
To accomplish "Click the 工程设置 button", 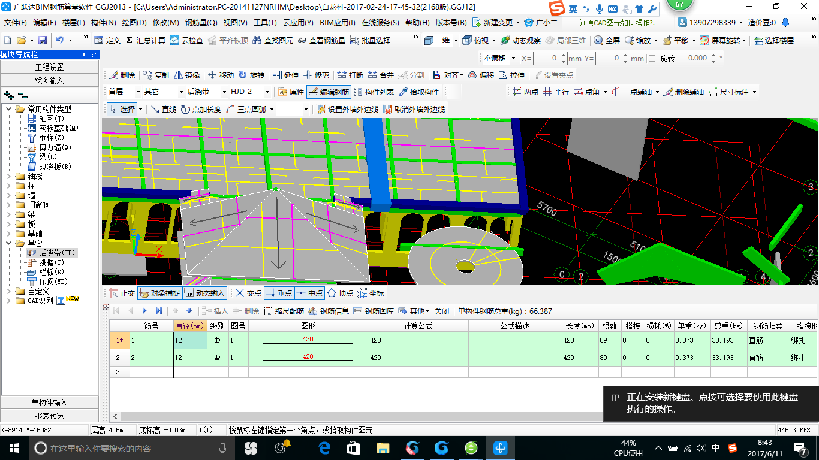I will [49, 67].
